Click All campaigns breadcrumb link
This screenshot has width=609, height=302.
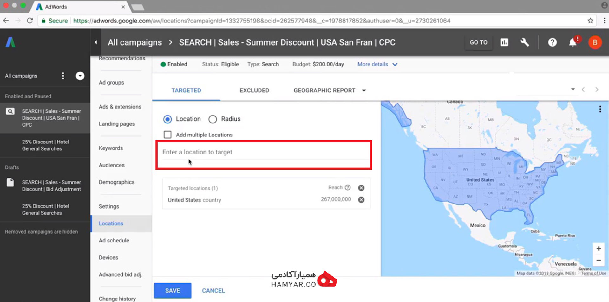coord(135,42)
